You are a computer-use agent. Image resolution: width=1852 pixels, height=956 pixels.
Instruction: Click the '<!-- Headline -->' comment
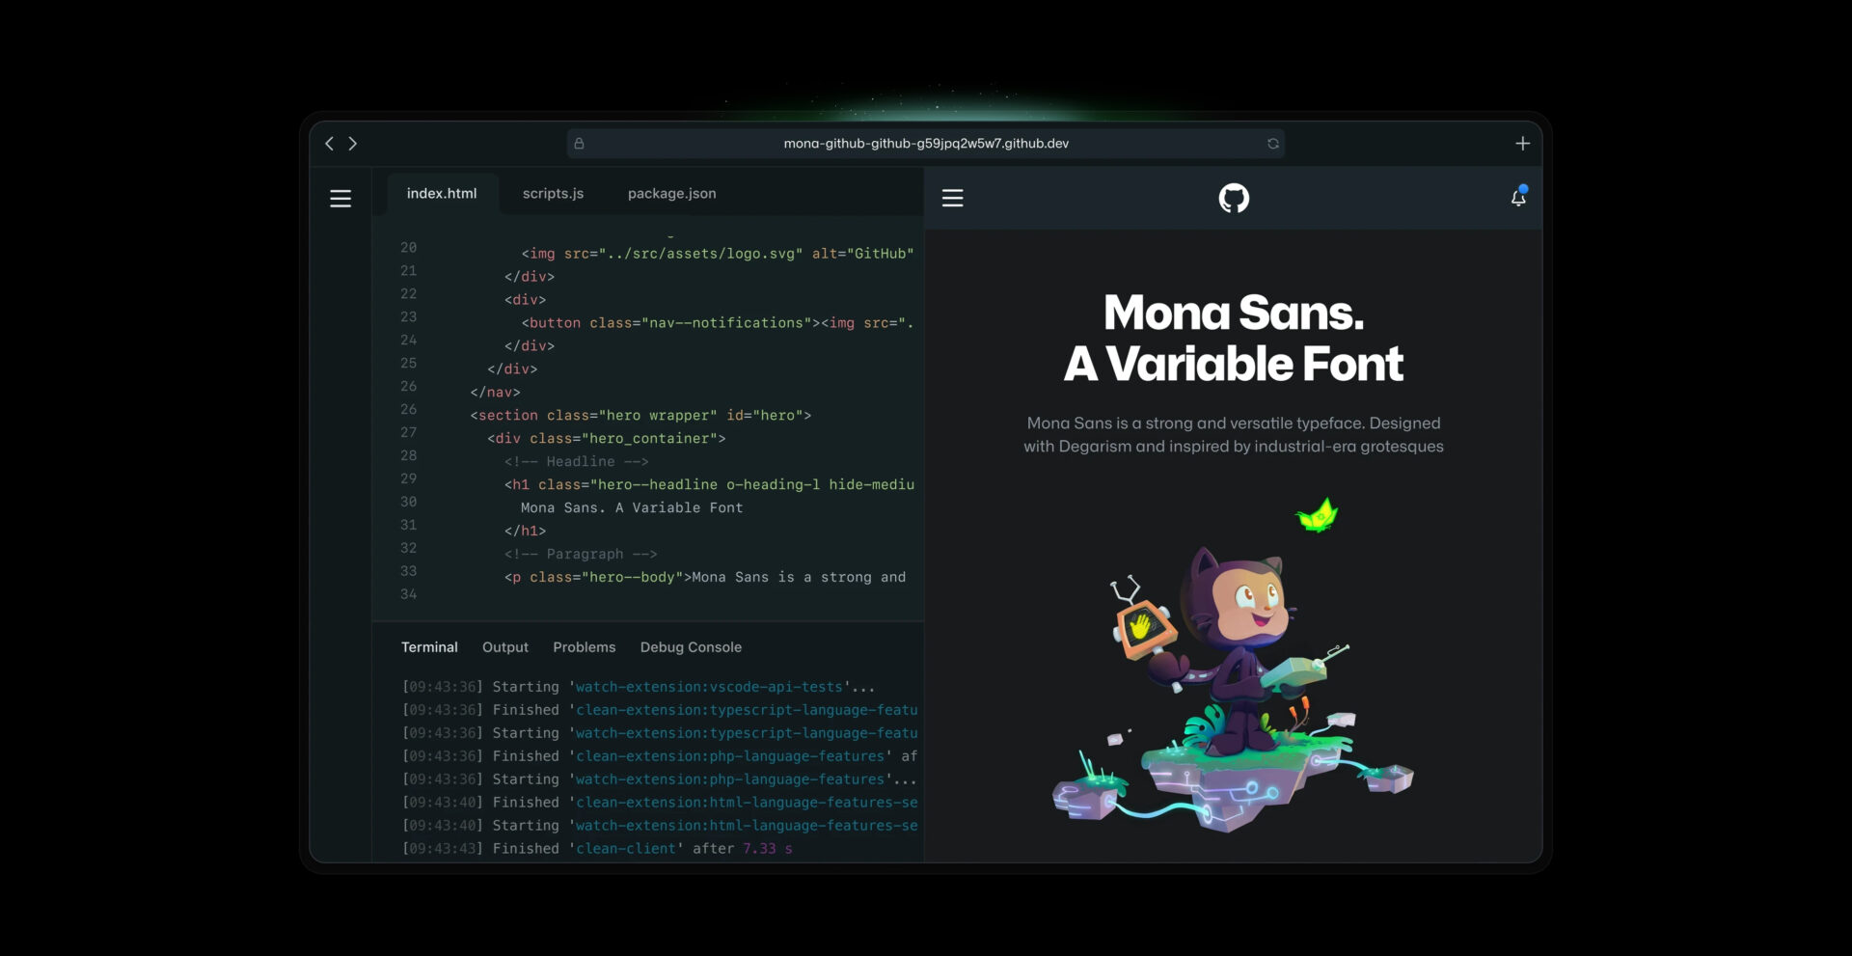click(x=576, y=462)
